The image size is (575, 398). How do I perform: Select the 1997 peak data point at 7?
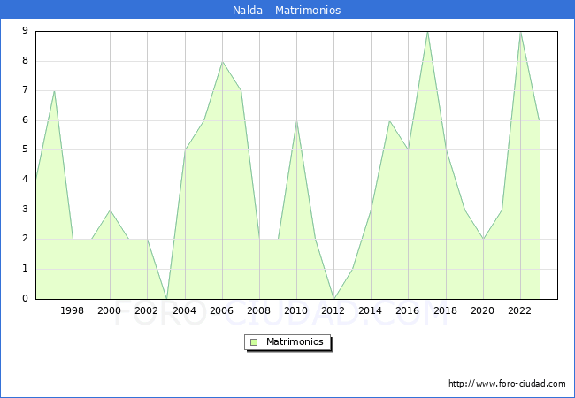54,91
